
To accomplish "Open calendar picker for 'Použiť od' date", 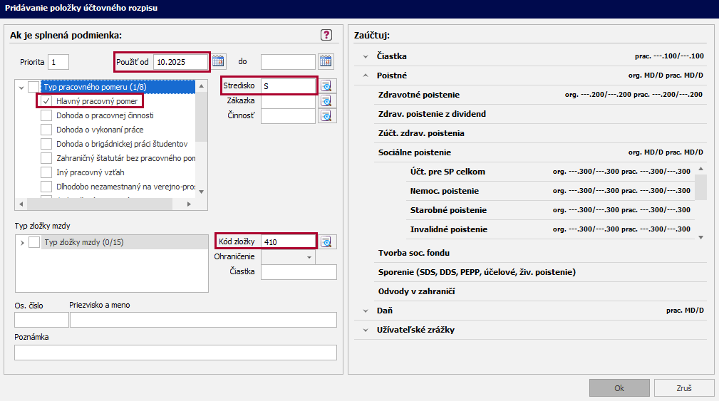I will click(218, 61).
